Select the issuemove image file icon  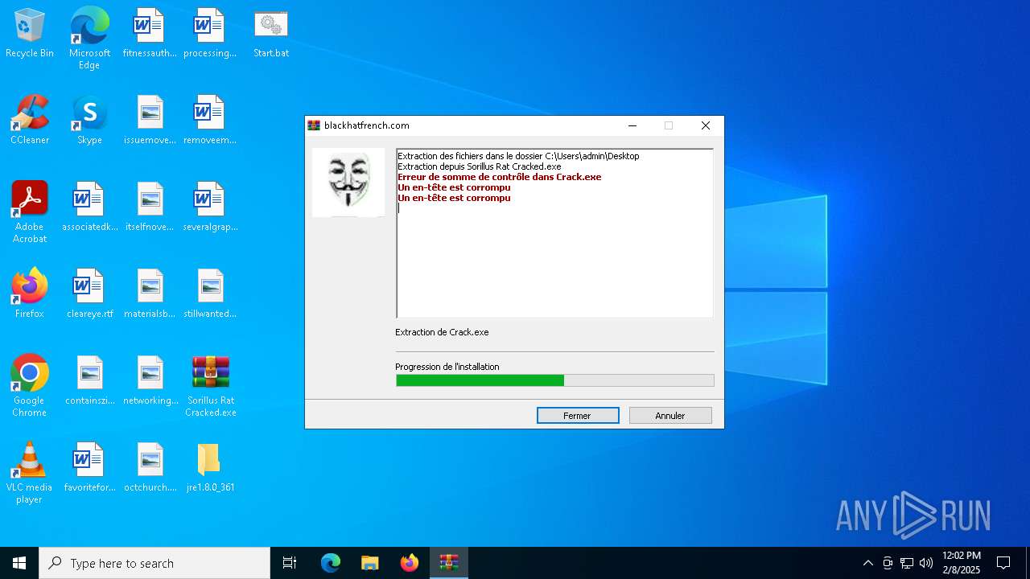coord(150,121)
